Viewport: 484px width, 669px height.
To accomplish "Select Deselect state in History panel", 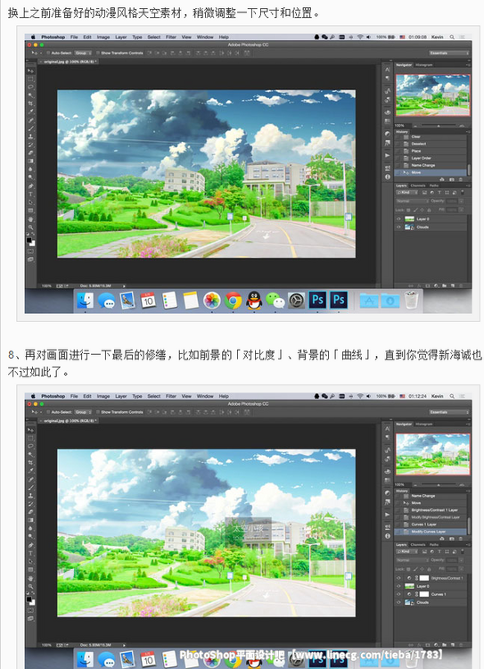I will point(431,144).
